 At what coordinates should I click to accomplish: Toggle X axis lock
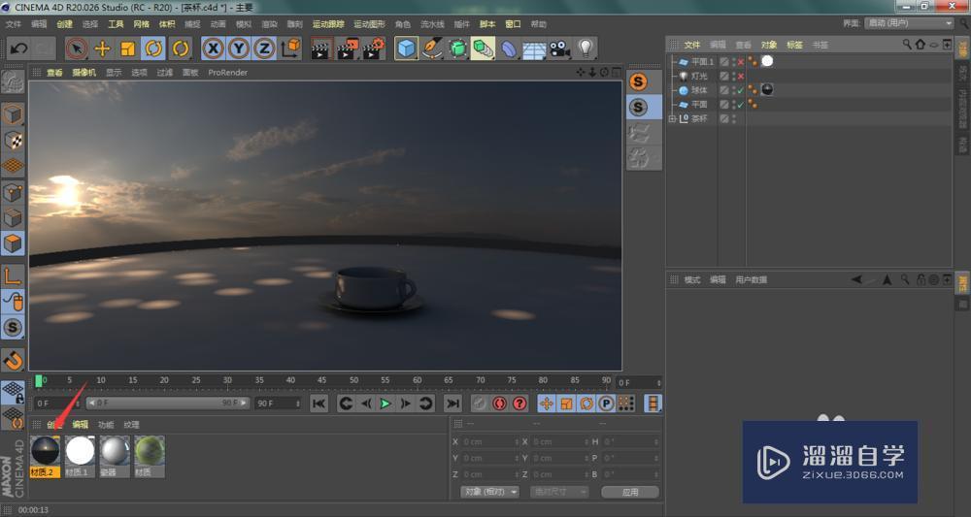tap(213, 48)
